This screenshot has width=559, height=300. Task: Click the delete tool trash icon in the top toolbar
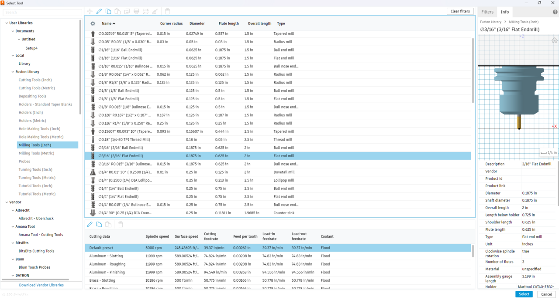[168, 11]
